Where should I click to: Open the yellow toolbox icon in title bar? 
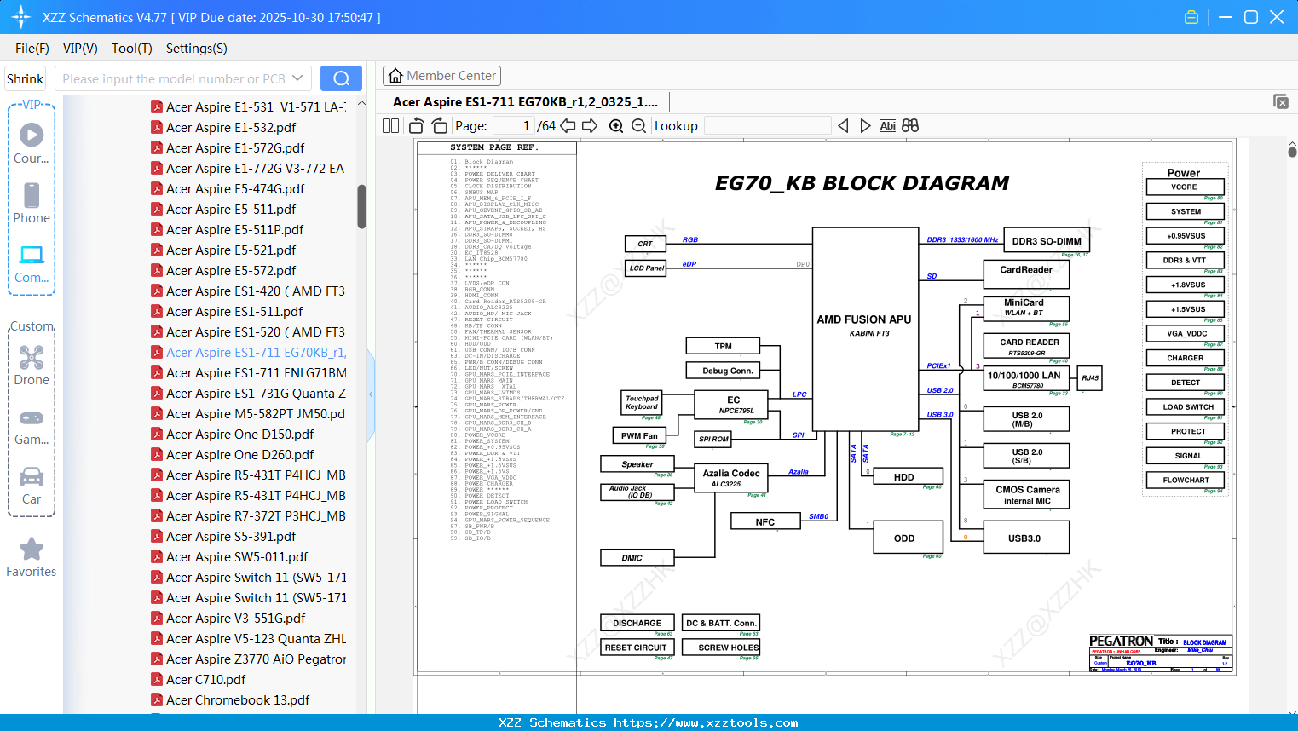(x=1191, y=17)
